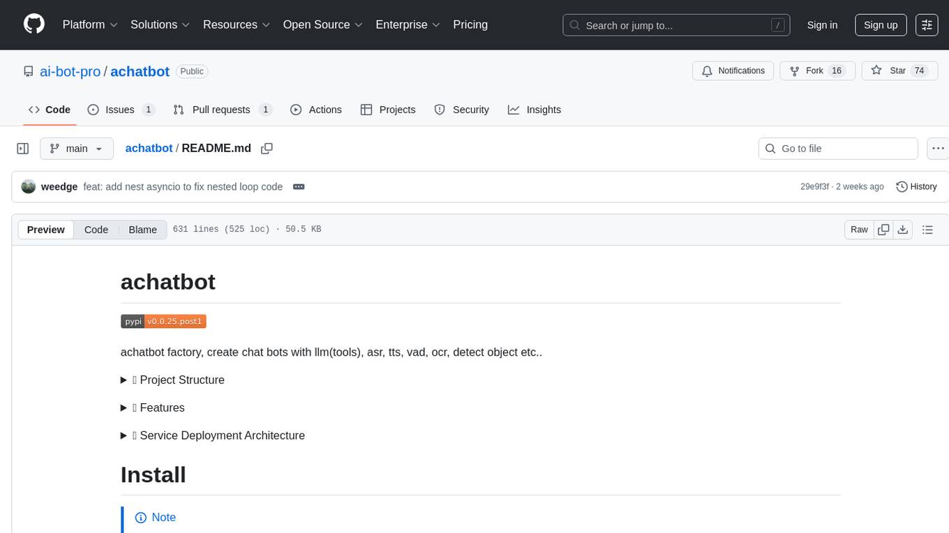Screen dimensions: 949x533
Task: Open the Solutions menu
Action: pos(160,24)
